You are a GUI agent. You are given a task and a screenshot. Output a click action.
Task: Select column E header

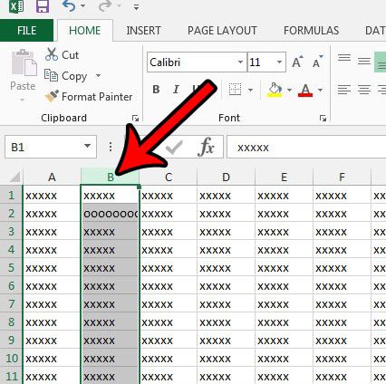284,177
